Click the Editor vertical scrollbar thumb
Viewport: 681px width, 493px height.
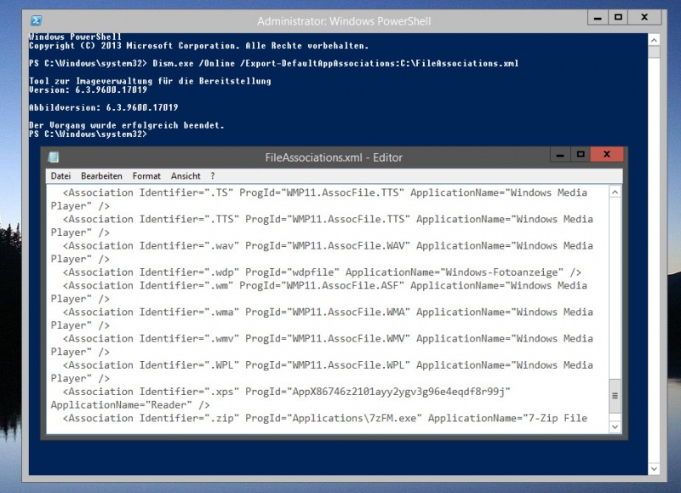pos(615,396)
